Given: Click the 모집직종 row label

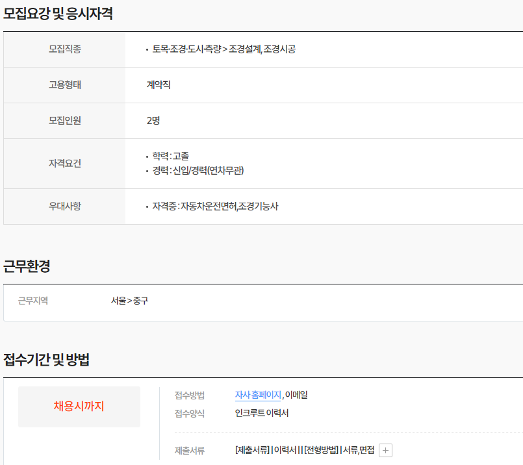Looking at the screenshot, I should 65,49.
